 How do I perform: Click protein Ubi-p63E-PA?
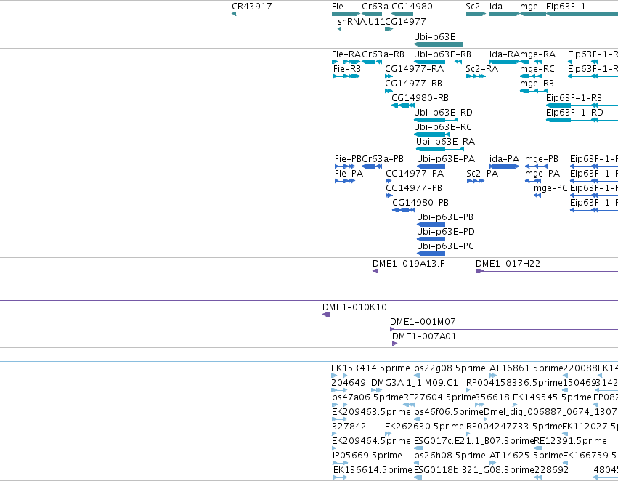click(446, 159)
